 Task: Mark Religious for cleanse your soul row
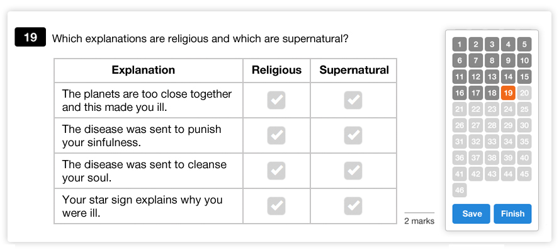click(x=276, y=171)
